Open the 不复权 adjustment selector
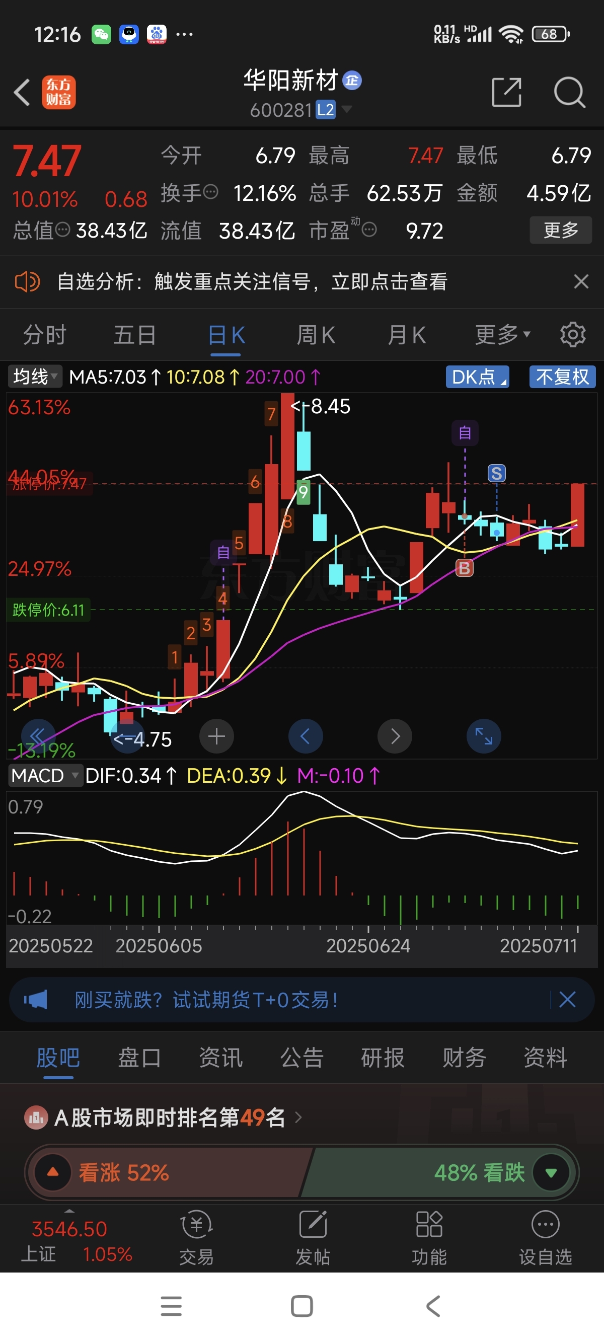Image resolution: width=604 pixels, height=1344 pixels. [562, 377]
